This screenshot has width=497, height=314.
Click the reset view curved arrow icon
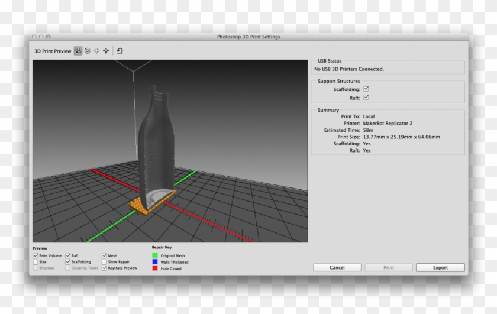[120, 51]
